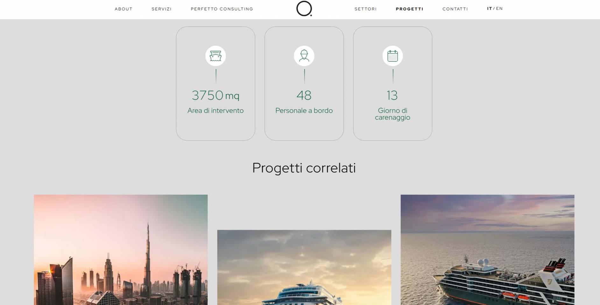The height and width of the screenshot is (305, 600).
Task: Open the Settori navigation item
Action: 366,9
